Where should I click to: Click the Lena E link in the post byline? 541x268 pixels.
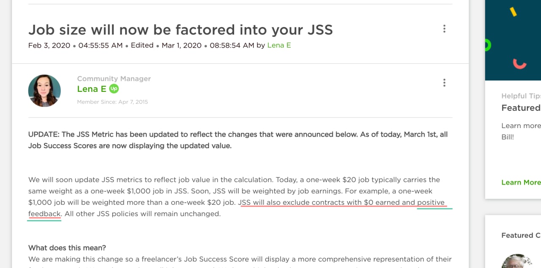click(279, 45)
